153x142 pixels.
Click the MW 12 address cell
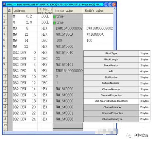tap(25, 35)
